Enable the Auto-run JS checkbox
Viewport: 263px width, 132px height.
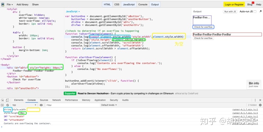point(255,12)
